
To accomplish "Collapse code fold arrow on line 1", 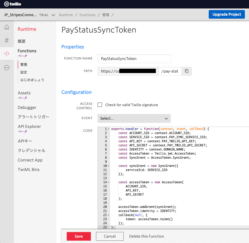I will (109, 129).
